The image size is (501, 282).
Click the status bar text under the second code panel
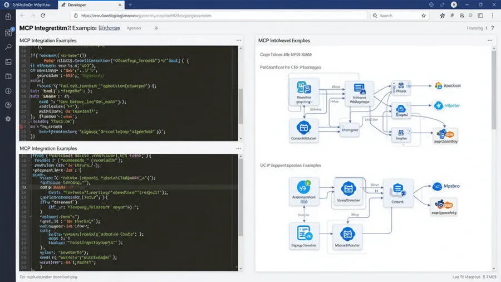48,277
